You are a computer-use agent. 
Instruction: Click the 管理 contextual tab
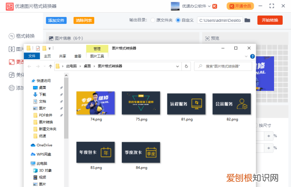pyautogui.click(x=97, y=49)
